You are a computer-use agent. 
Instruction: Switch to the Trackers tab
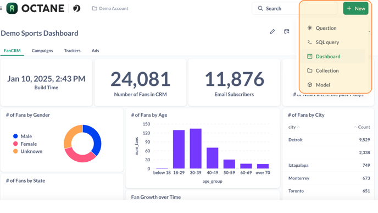[72, 51]
